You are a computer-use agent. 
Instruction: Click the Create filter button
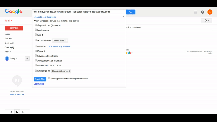coord(40,79)
